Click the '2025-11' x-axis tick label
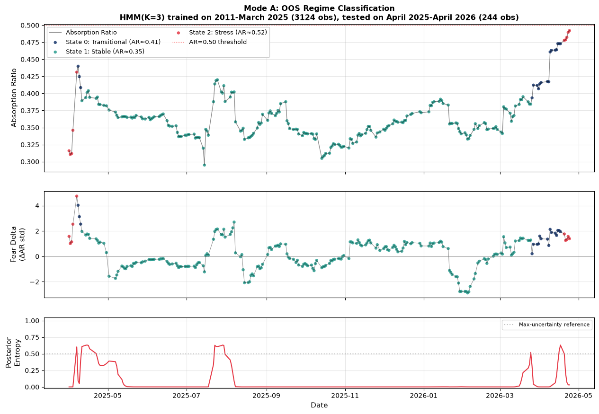The height and width of the screenshot is (414, 599). tap(345, 396)
